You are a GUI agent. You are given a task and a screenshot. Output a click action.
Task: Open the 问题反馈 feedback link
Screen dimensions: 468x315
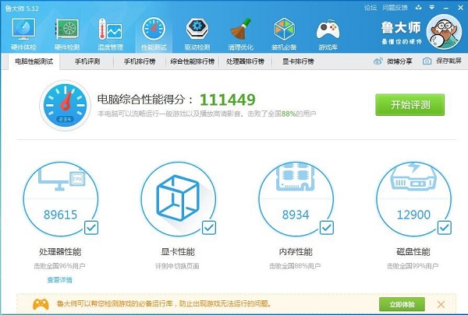pyautogui.click(x=395, y=8)
